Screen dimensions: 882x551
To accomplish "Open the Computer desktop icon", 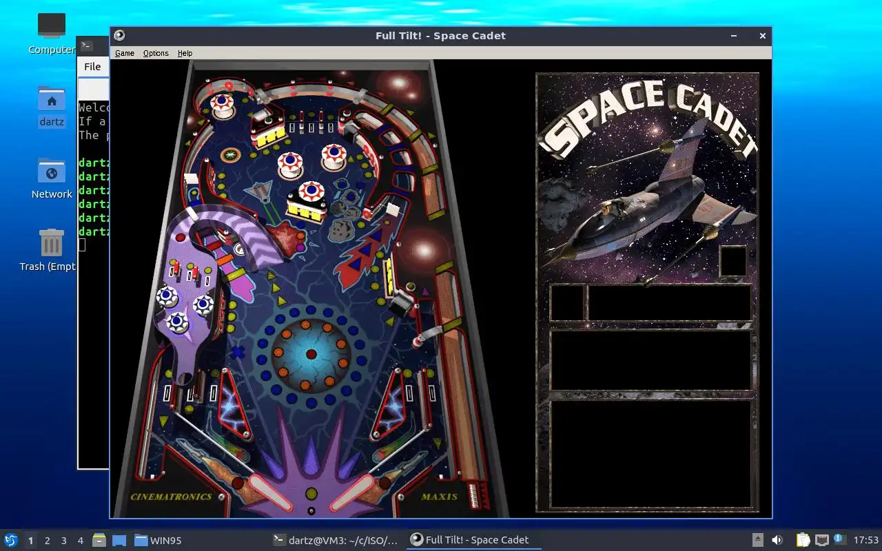I will click(52, 34).
